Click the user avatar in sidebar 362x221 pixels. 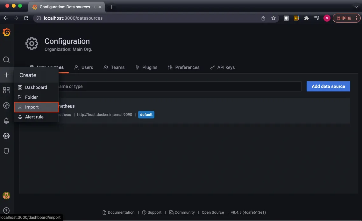coord(6,196)
